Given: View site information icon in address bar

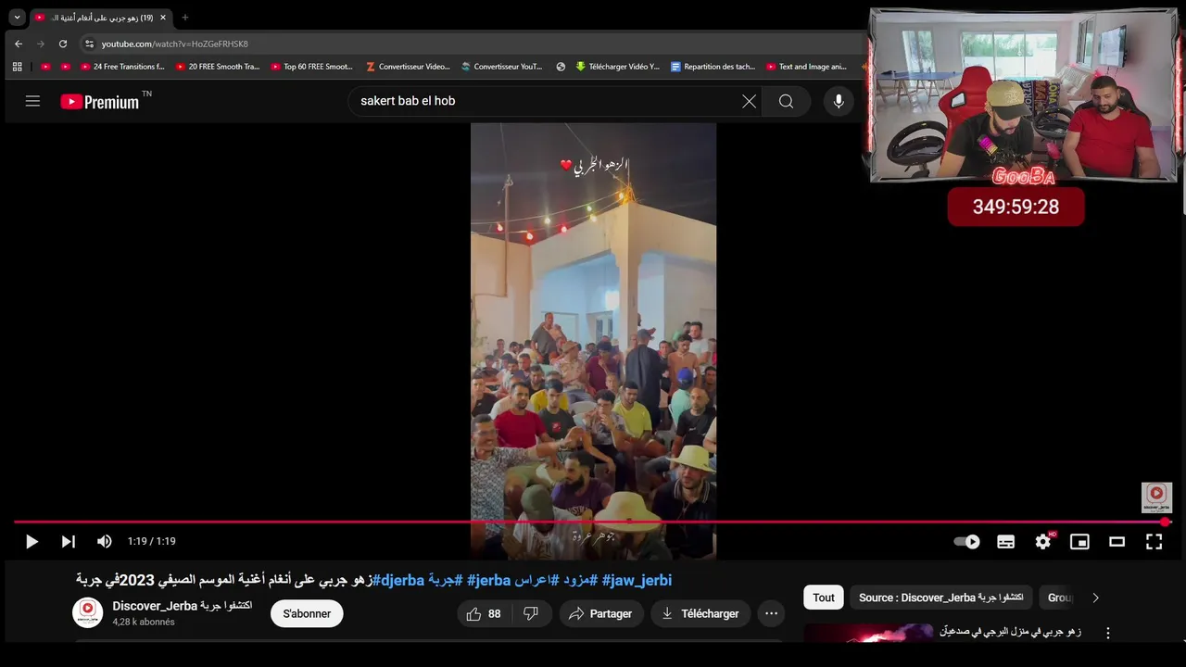Looking at the screenshot, I should coord(89,44).
